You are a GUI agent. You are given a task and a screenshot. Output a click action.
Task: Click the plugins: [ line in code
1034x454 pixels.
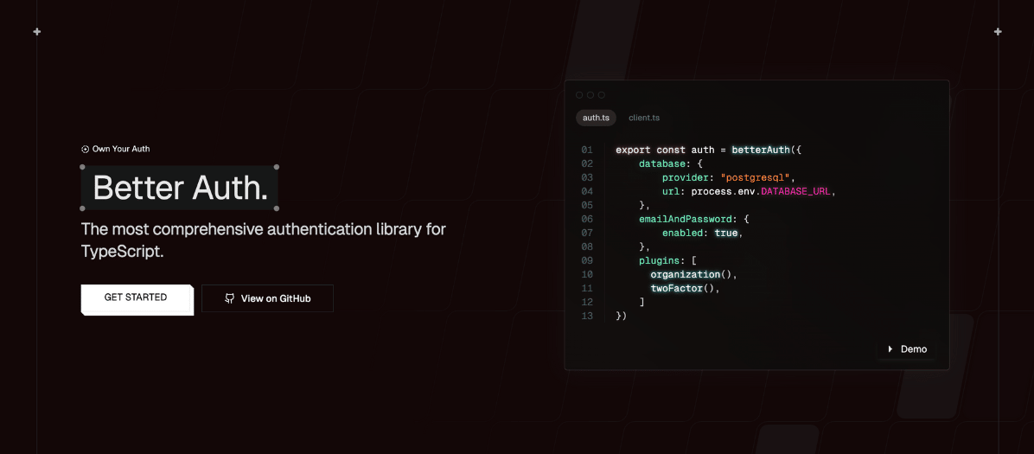click(x=668, y=260)
